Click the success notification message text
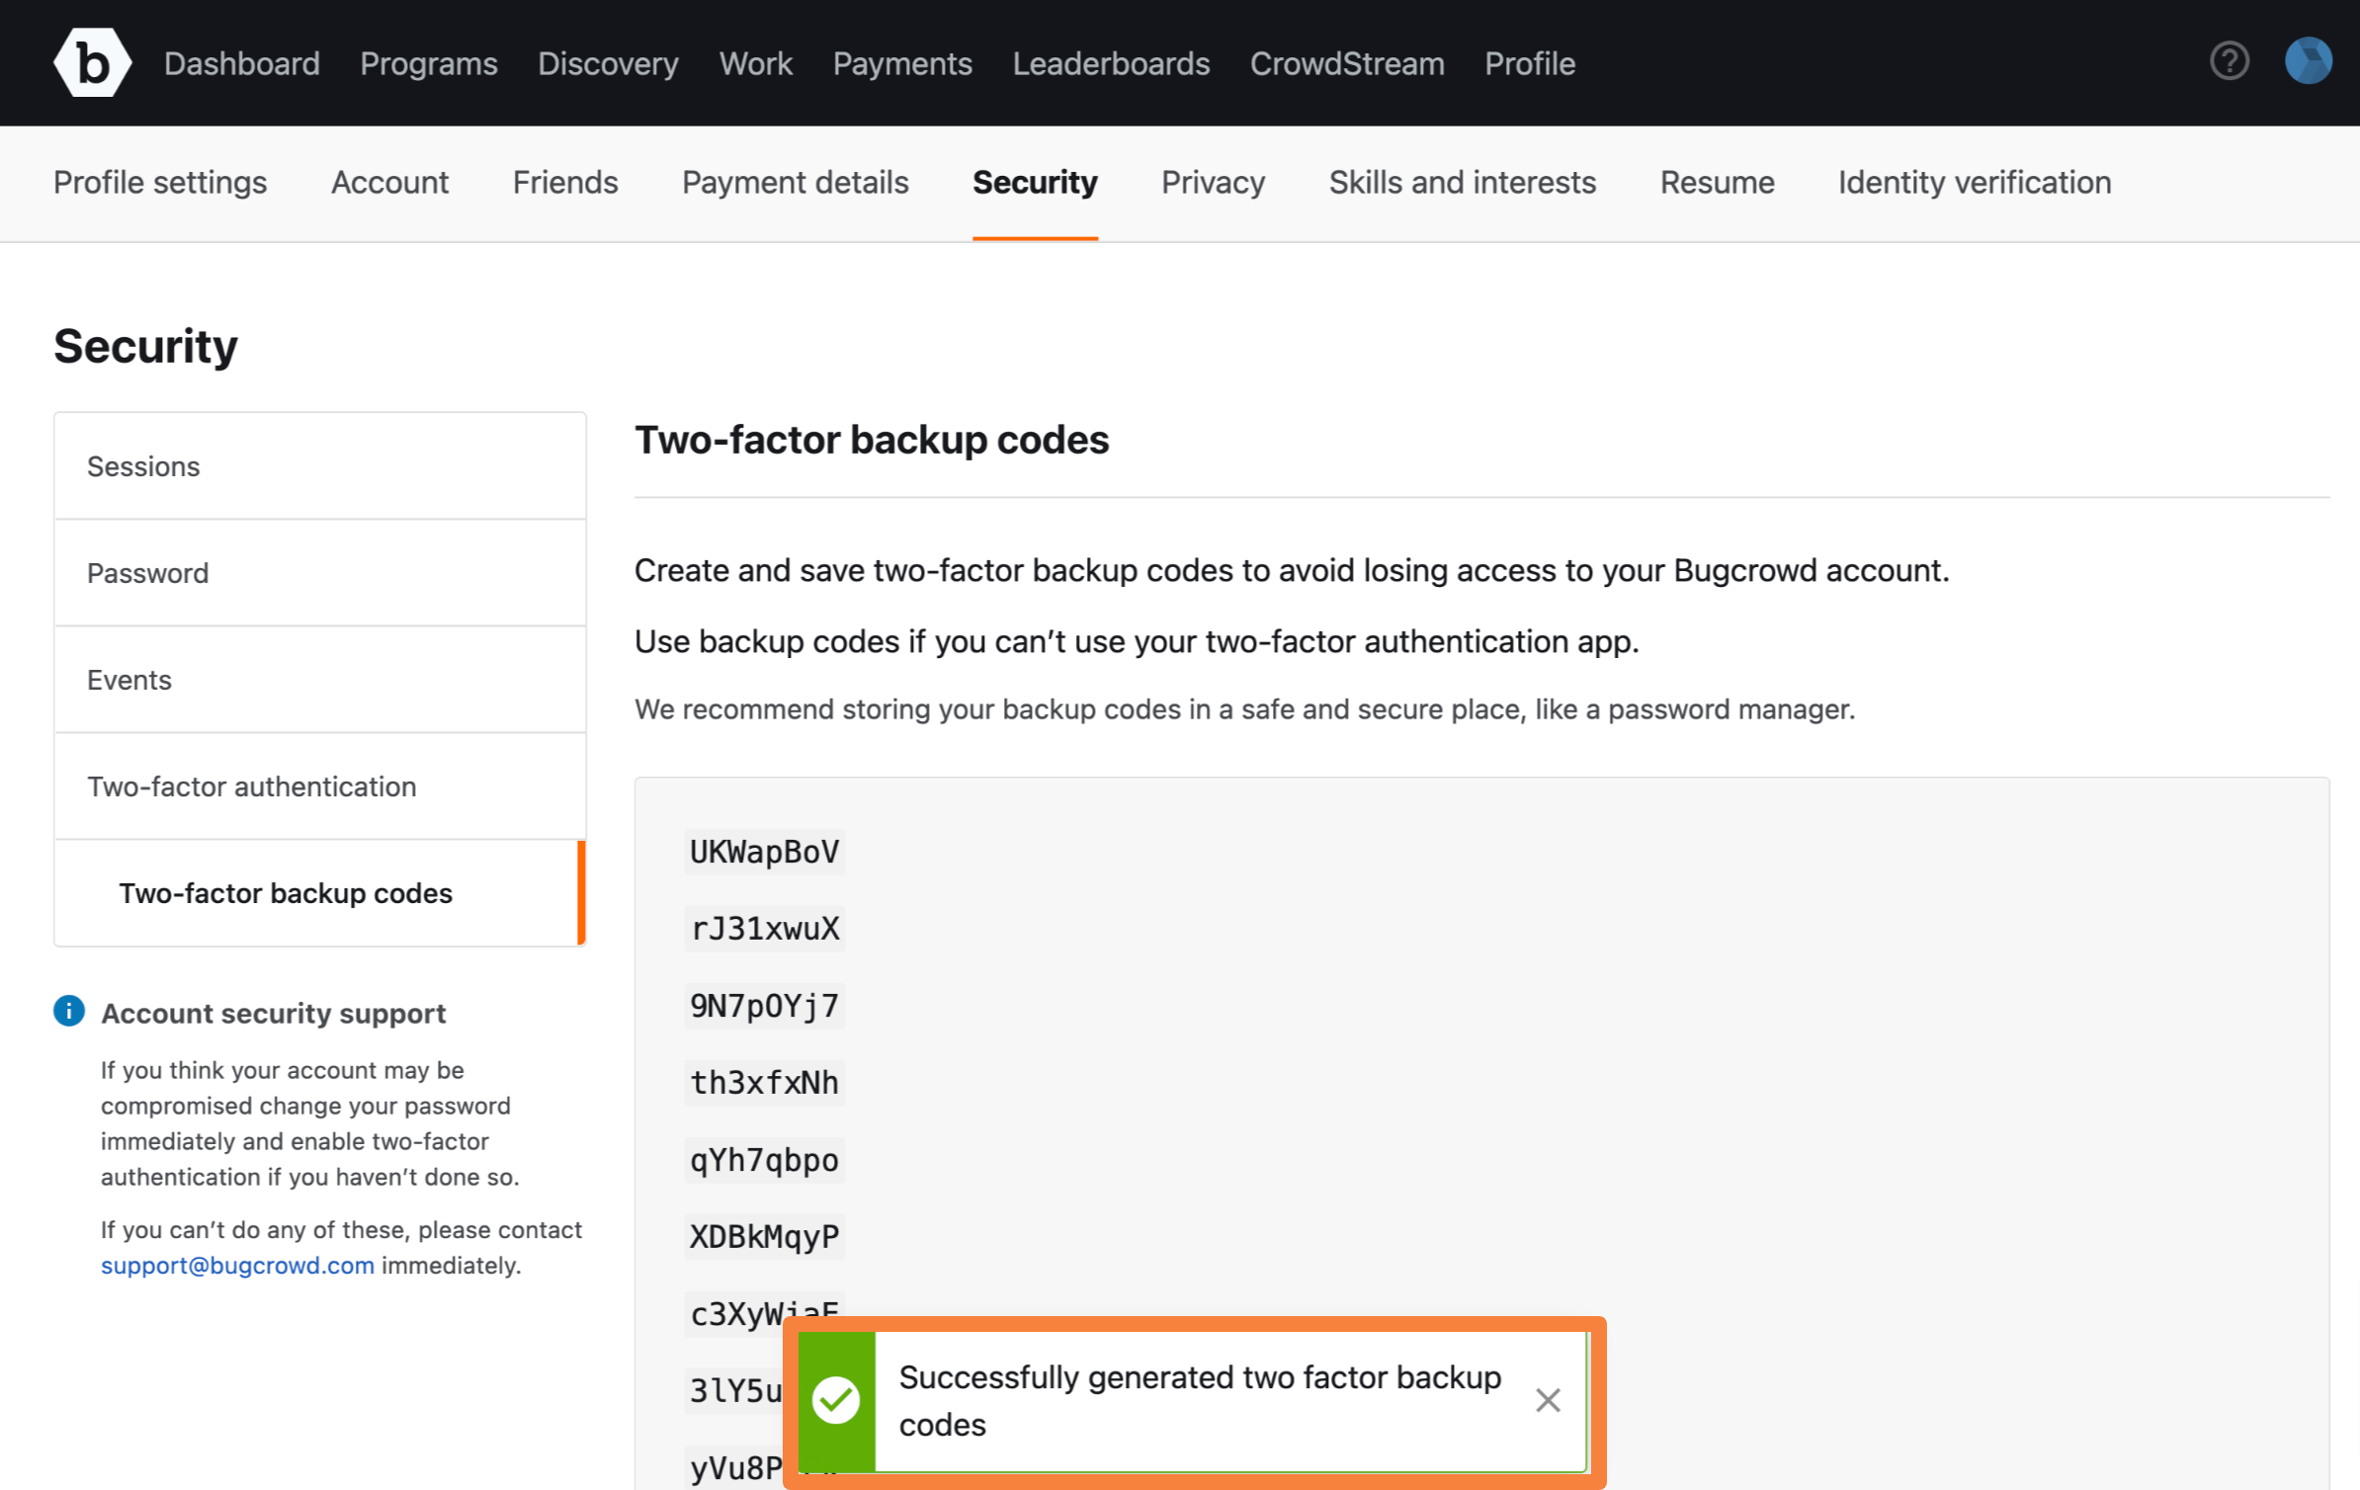 click(1200, 1400)
